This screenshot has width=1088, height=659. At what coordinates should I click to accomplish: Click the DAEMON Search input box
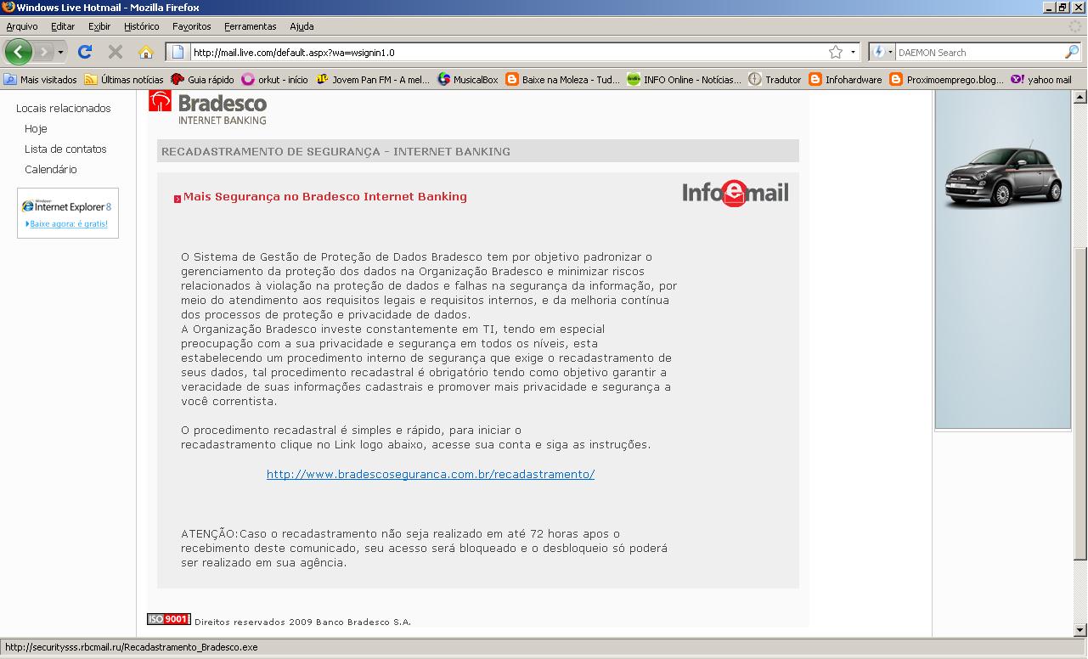979,53
